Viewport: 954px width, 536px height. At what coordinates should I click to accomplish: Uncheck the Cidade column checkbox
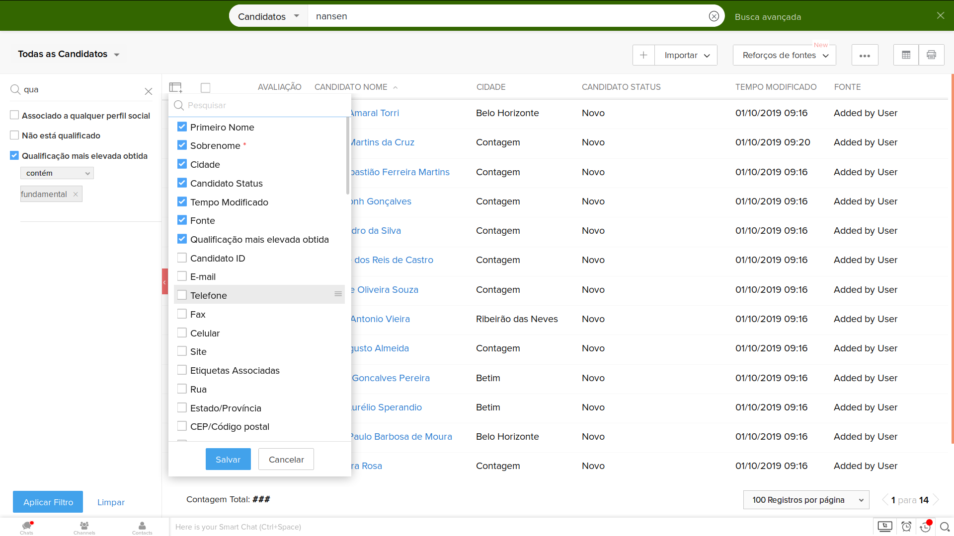click(182, 164)
